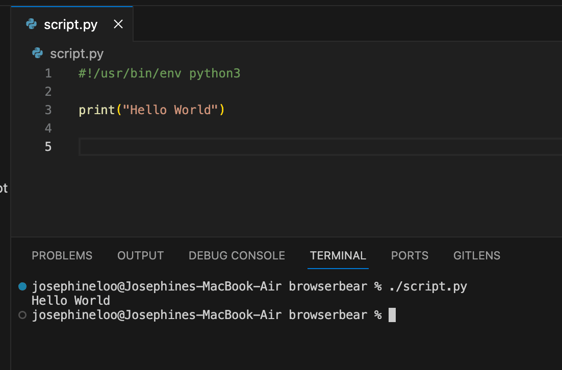Place cursor on empty line 5
The width and height of the screenshot is (562, 370).
pos(153,146)
